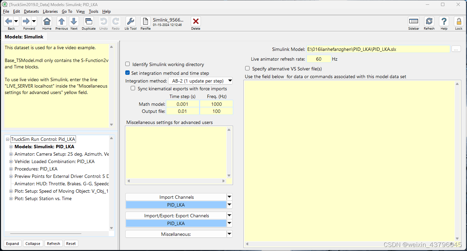Screen dimensions: 467x251
Task: Uncheck Set integration method and time step
Action: pyautogui.click(x=128, y=73)
